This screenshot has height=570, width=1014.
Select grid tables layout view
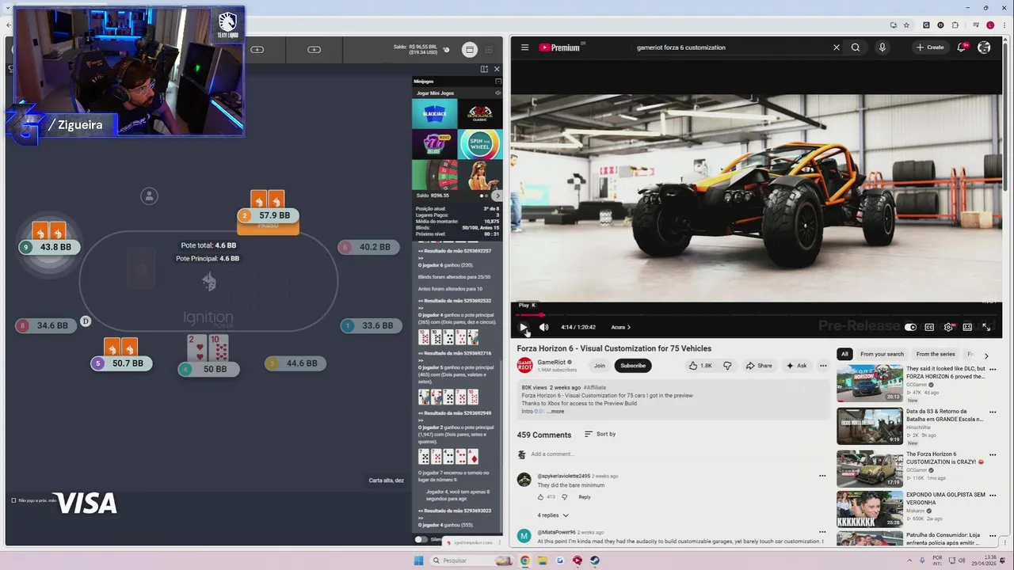[489, 50]
